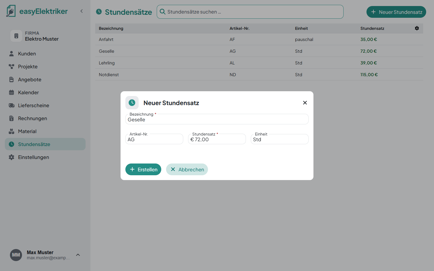Click the Material boxes icon
This screenshot has height=271, width=434.
tap(11, 131)
